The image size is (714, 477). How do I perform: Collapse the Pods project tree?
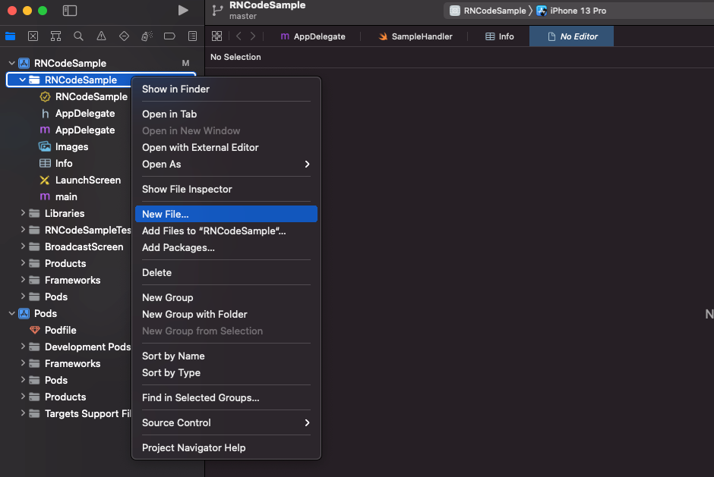11,313
